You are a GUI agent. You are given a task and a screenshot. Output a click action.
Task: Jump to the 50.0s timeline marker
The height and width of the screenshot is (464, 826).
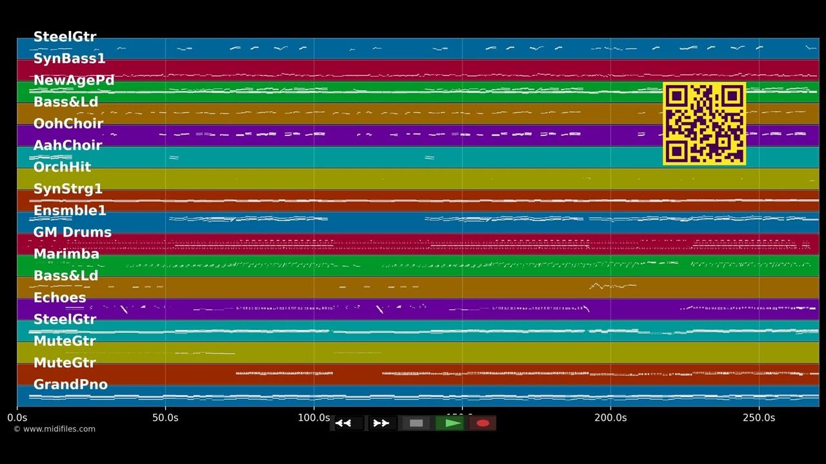click(x=165, y=418)
